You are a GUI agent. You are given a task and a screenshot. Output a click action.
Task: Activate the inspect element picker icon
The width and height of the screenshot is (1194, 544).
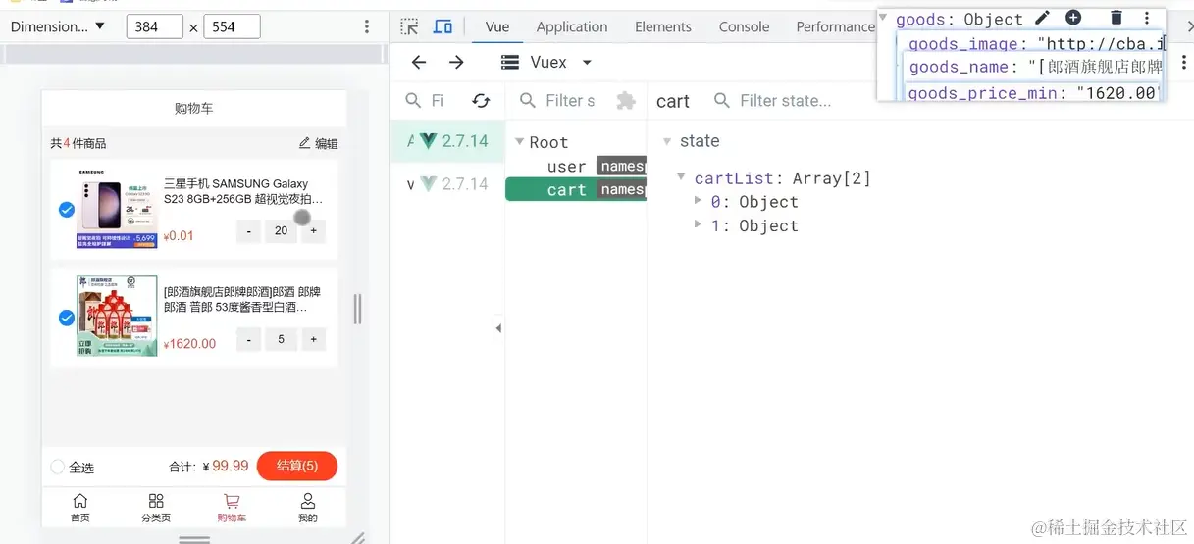pyautogui.click(x=410, y=26)
